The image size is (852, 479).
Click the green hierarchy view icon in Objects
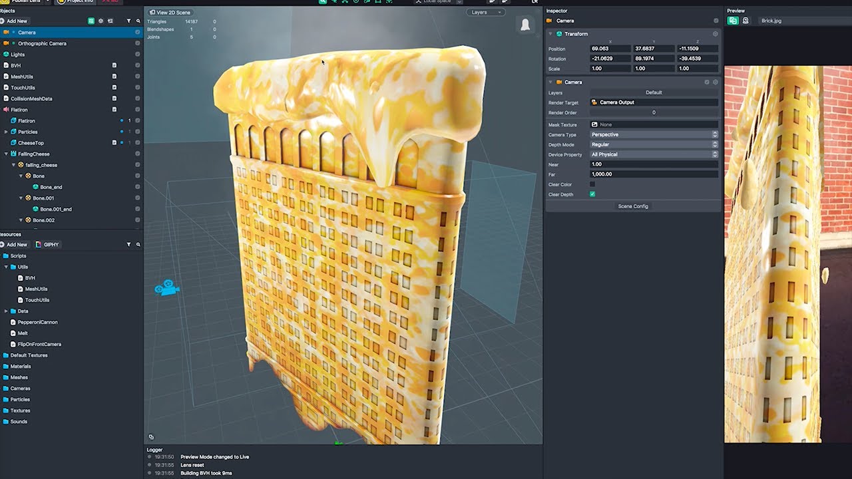point(91,21)
